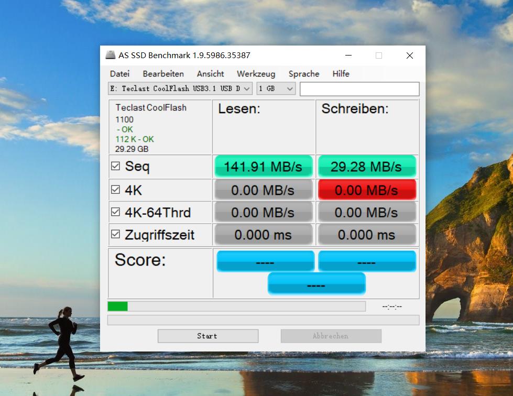Click the AS SSD Benchmark title bar icon
513x396 pixels.
(x=111, y=55)
